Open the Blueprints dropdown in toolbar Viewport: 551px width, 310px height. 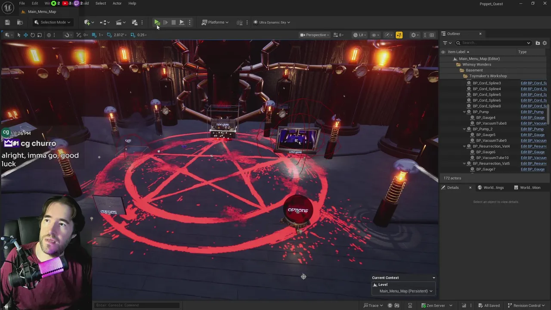(105, 22)
